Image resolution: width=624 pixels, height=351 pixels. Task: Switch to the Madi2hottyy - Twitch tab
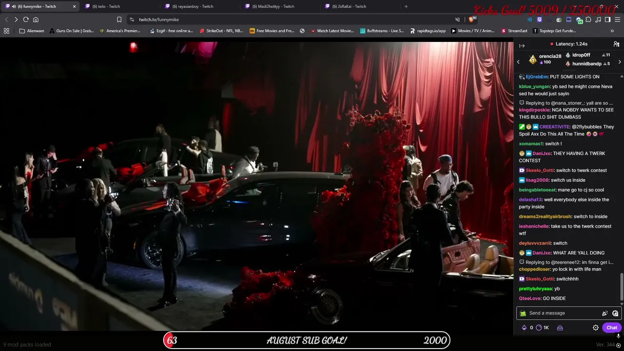point(280,6)
